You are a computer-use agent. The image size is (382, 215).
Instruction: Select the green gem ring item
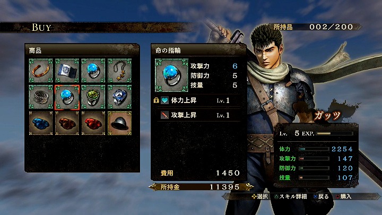93,97
